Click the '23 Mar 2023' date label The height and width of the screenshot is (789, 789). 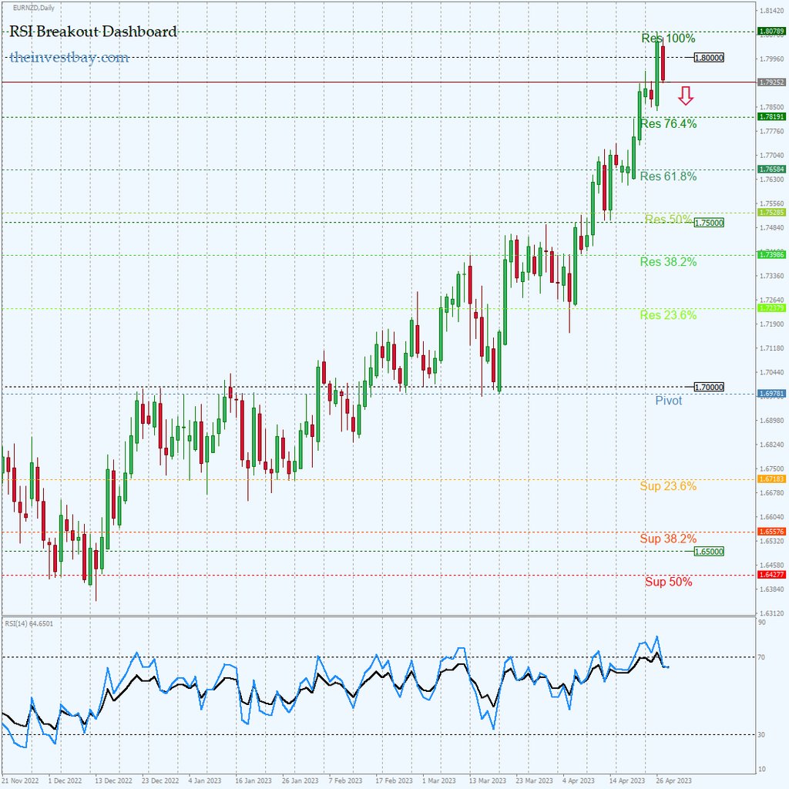(x=535, y=781)
